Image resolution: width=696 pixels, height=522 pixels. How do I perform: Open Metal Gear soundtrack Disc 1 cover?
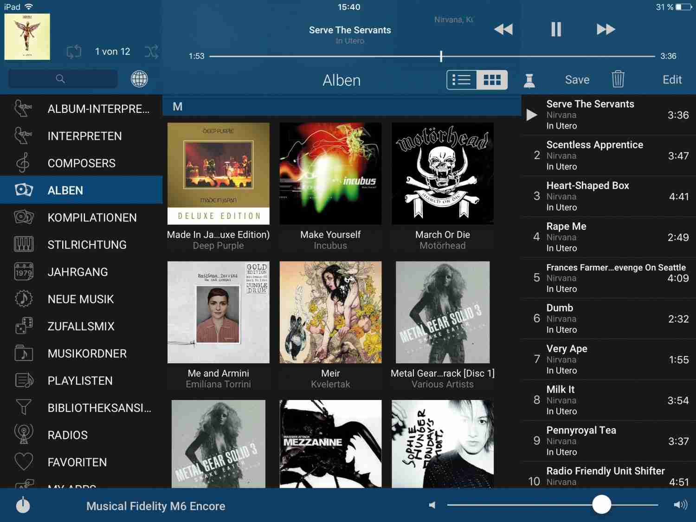point(443,312)
